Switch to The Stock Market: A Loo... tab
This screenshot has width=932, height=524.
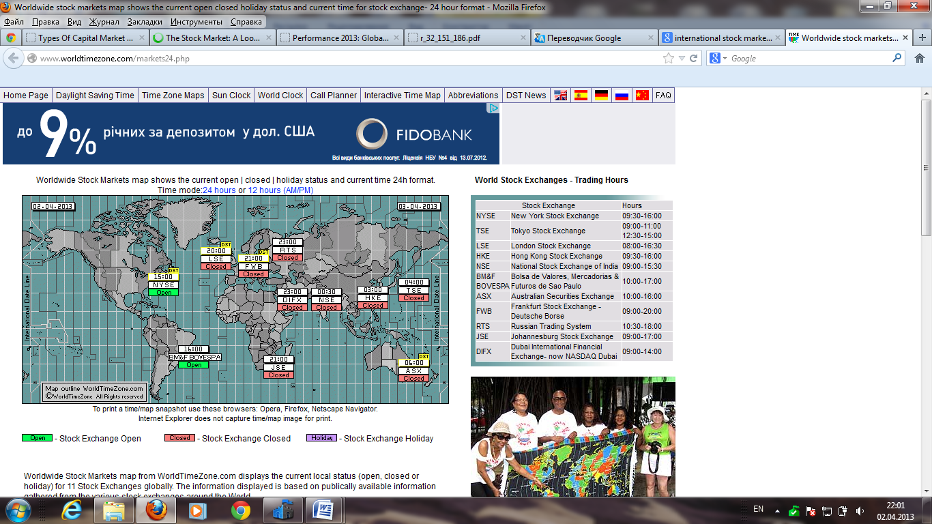coord(212,38)
